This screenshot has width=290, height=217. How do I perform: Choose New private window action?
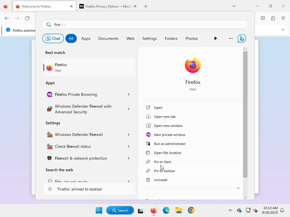[192, 135]
